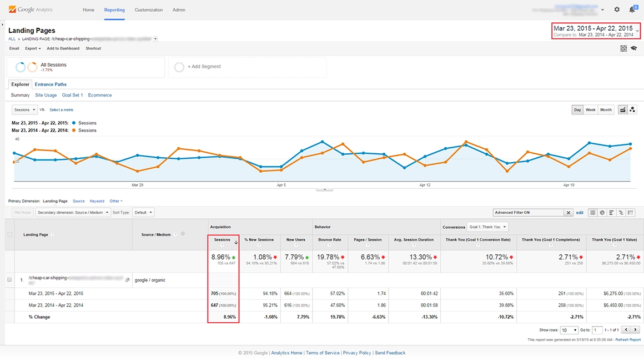Click Add to Dashboard button

tap(63, 48)
